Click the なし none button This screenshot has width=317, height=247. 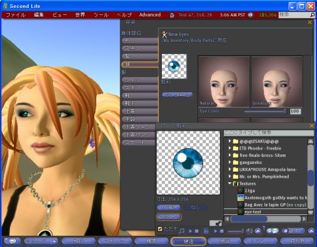point(195,207)
